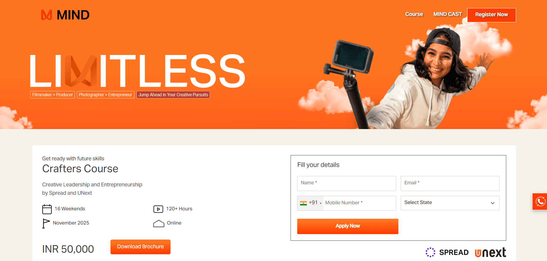Image resolution: width=547 pixels, height=261 pixels.
Task: Click the floating phone callback icon
Action: 540,201
